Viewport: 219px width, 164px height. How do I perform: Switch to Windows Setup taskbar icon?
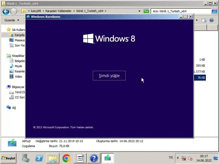pyautogui.click(x=107, y=158)
